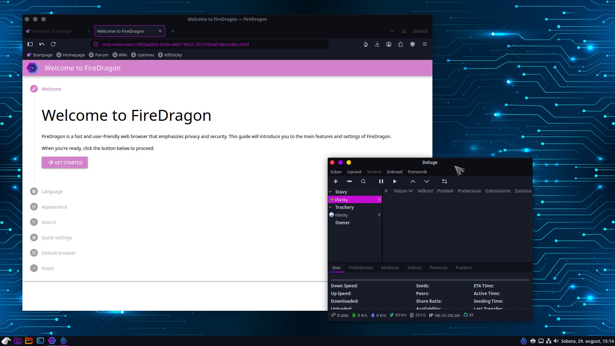Open the Homepage bookmark
Image resolution: width=615 pixels, height=346 pixels.
point(71,55)
